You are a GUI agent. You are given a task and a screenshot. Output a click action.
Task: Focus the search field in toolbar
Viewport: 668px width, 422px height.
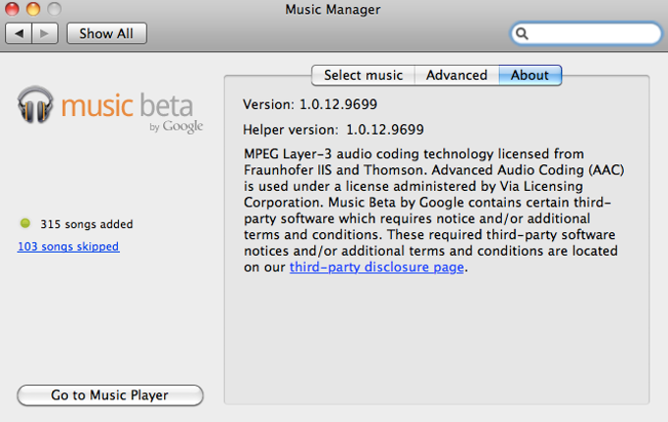click(x=586, y=33)
